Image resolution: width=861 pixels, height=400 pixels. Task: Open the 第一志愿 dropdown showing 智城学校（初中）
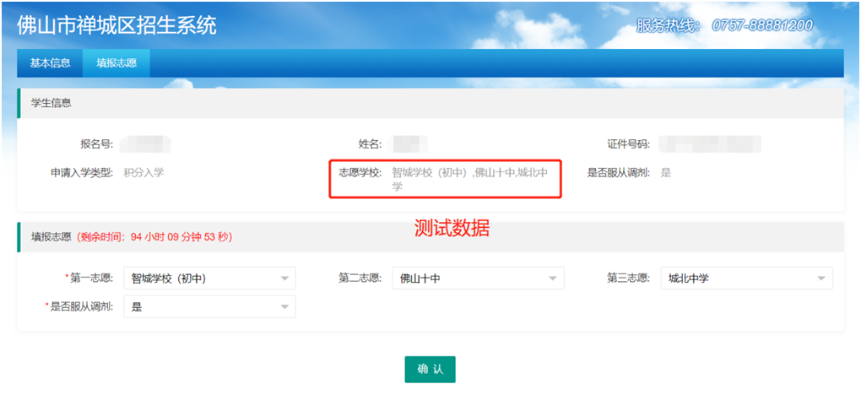point(209,278)
